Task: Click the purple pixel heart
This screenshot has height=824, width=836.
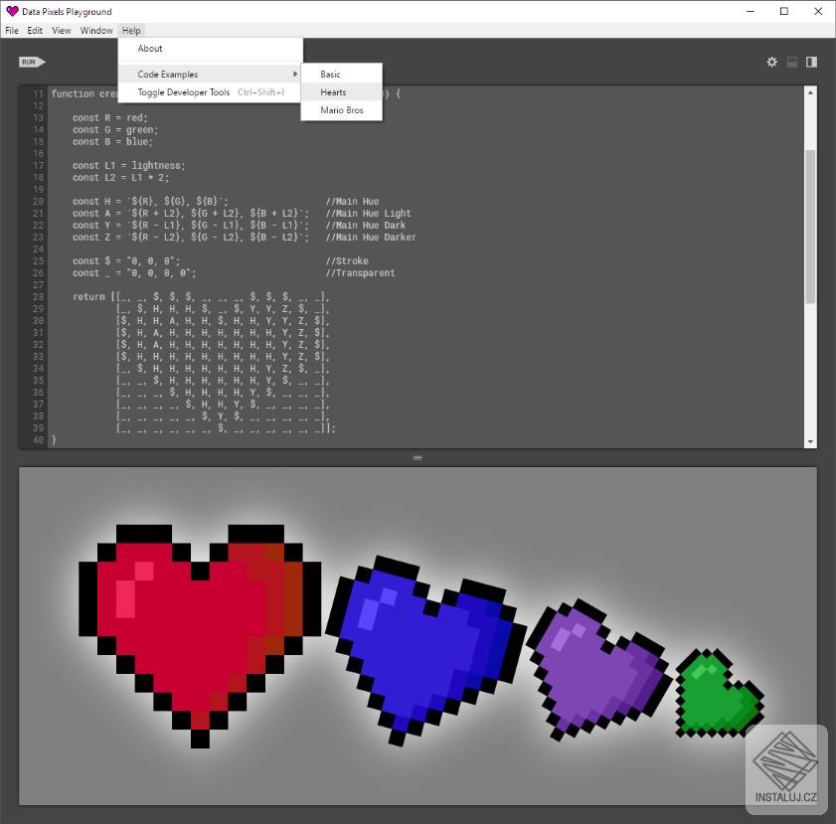Action: click(x=598, y=669)
